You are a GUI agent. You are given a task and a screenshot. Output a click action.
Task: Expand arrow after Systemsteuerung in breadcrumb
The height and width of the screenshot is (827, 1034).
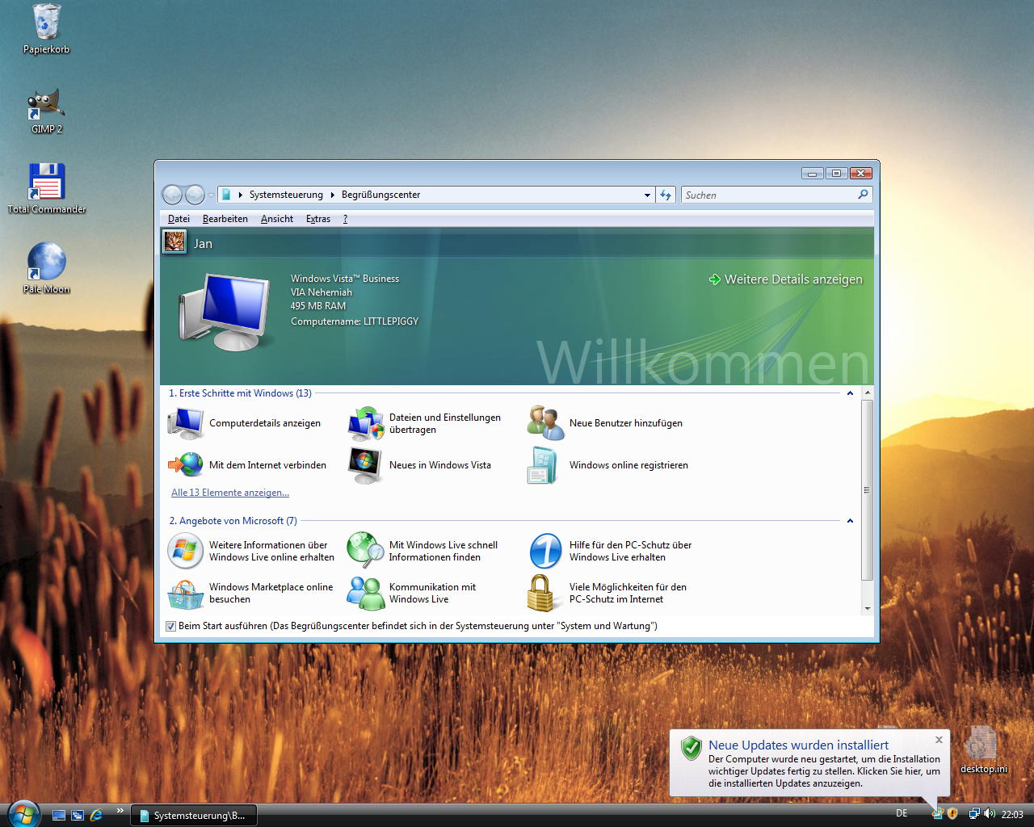332,195
